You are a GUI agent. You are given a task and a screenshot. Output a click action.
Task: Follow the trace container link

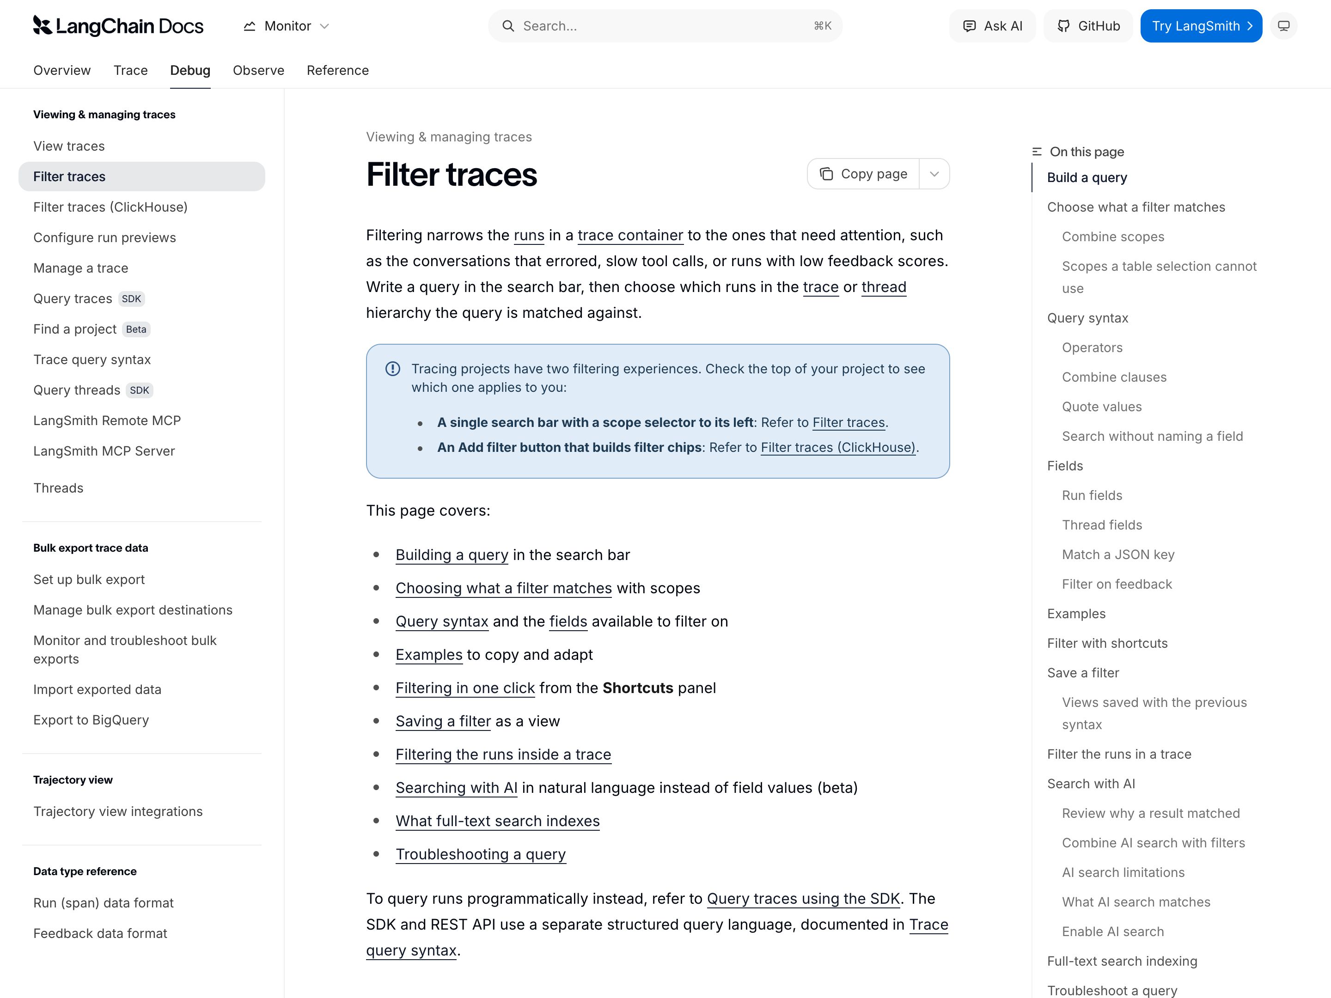630,235
